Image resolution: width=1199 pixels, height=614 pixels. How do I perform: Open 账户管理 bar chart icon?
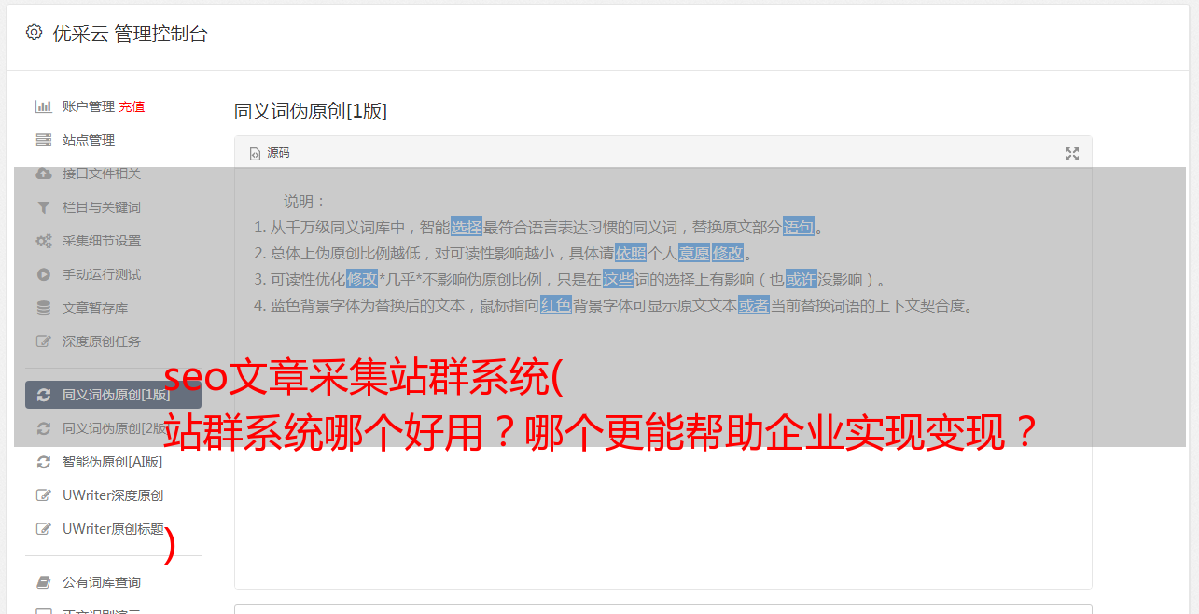coord(43,106)
